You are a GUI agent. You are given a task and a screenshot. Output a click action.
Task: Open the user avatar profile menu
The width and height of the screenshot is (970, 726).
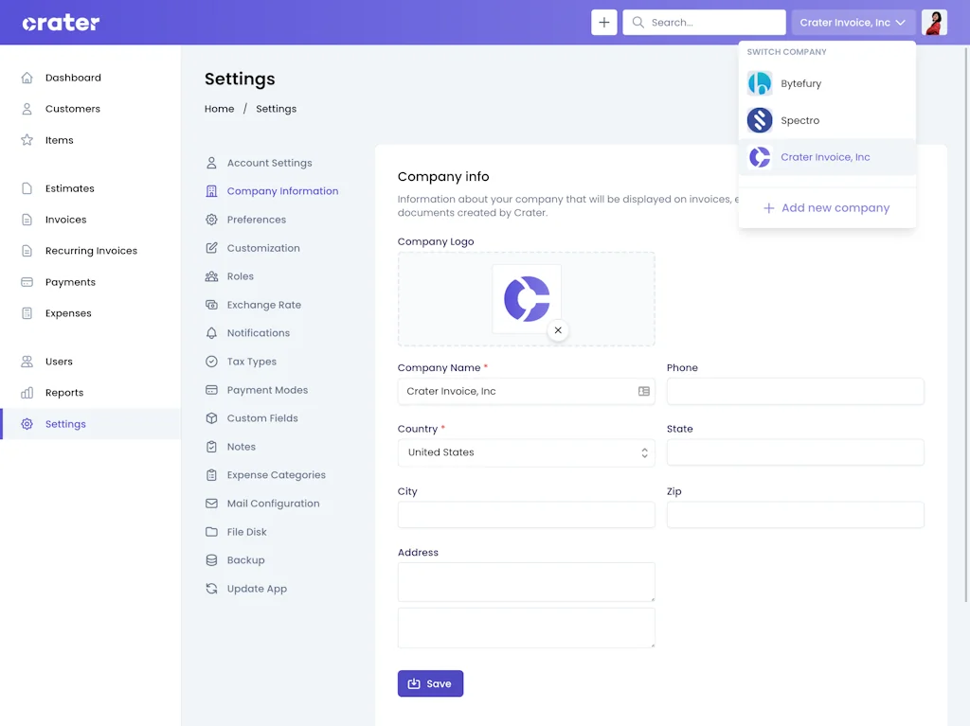pos(934,23)
